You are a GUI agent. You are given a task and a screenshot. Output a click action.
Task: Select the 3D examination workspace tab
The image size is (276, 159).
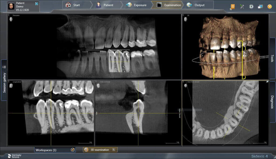(100, 150)
